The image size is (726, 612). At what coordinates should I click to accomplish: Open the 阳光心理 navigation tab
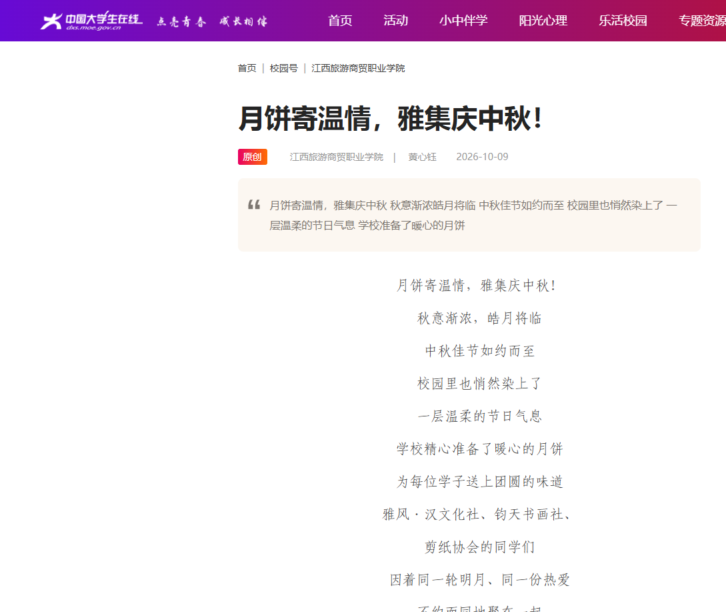click(x=543, y=21)
